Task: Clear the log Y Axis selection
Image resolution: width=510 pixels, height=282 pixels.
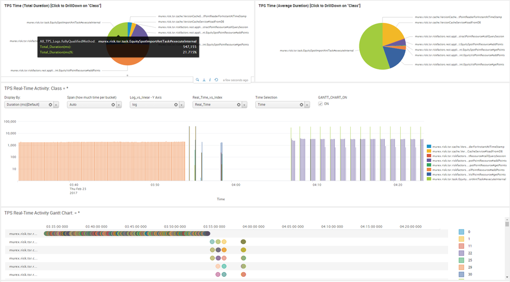Action: [x=176, y=105]
